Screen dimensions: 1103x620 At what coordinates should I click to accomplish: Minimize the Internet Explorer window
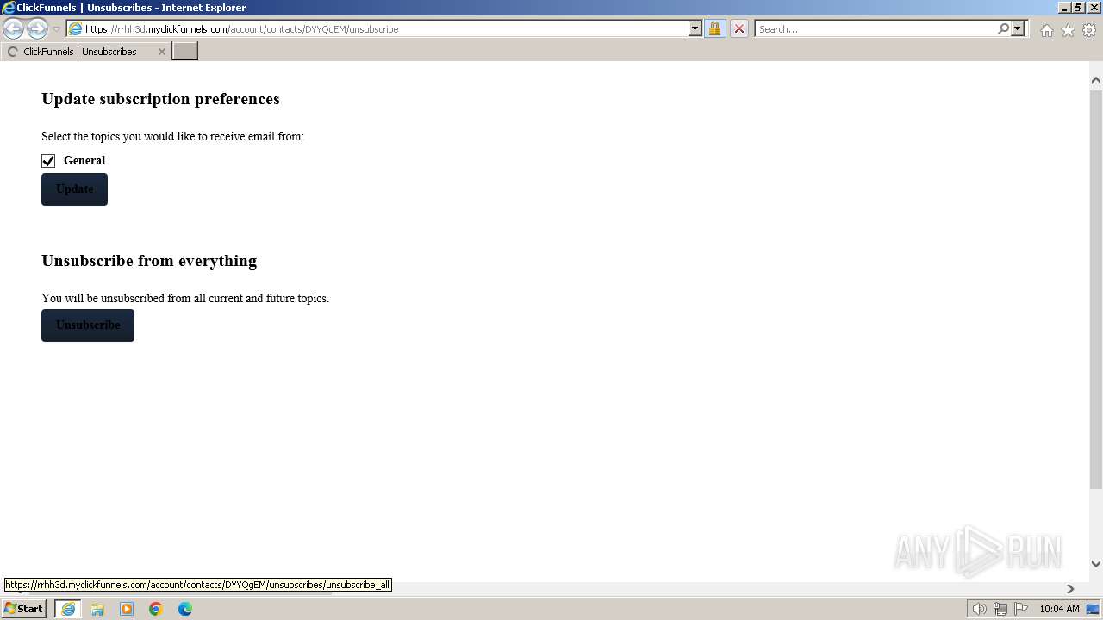click(1064, 8)
